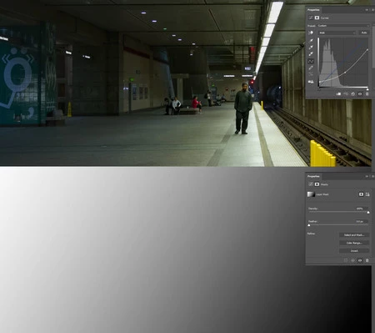Open the upper Properties panel flyout menu
This screenshot has width=375, height=333.
[x=372, y=10]
